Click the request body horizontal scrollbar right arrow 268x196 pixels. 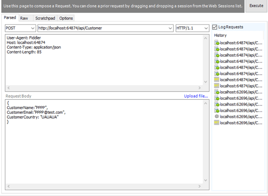(x=199, y=186)
